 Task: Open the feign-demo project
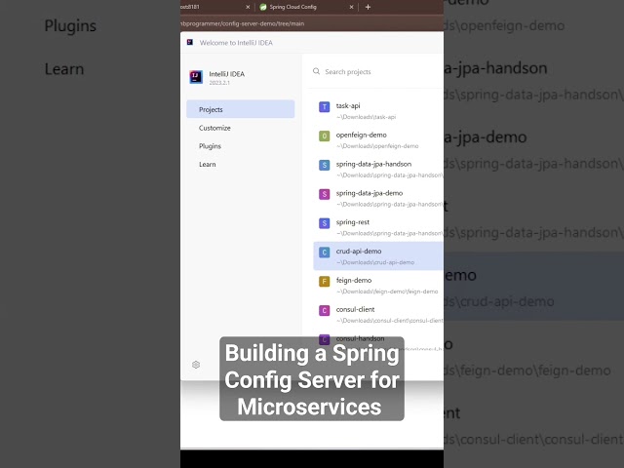(378, 285)
